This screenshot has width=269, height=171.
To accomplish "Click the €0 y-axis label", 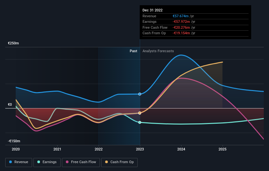I will pyautogui.click(x=10, y=104).
